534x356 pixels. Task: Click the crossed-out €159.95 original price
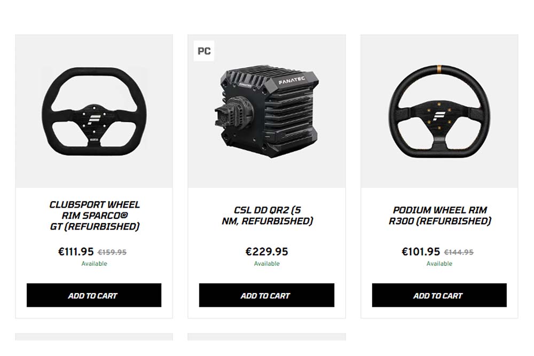click(112, 252)
